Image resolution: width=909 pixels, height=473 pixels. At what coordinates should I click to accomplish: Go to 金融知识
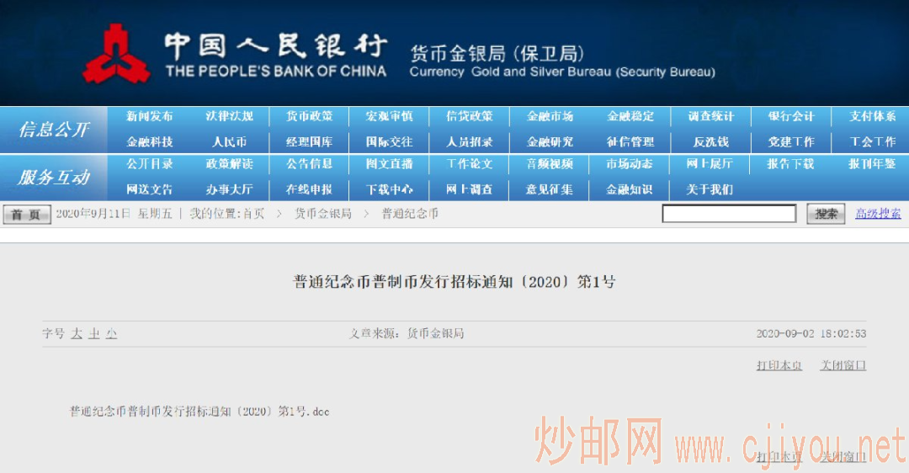pos(630,189)
